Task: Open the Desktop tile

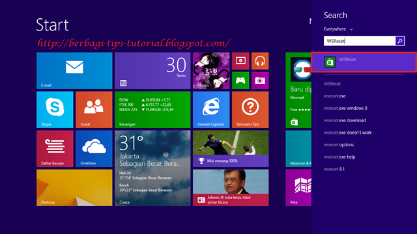Action: 74,188
